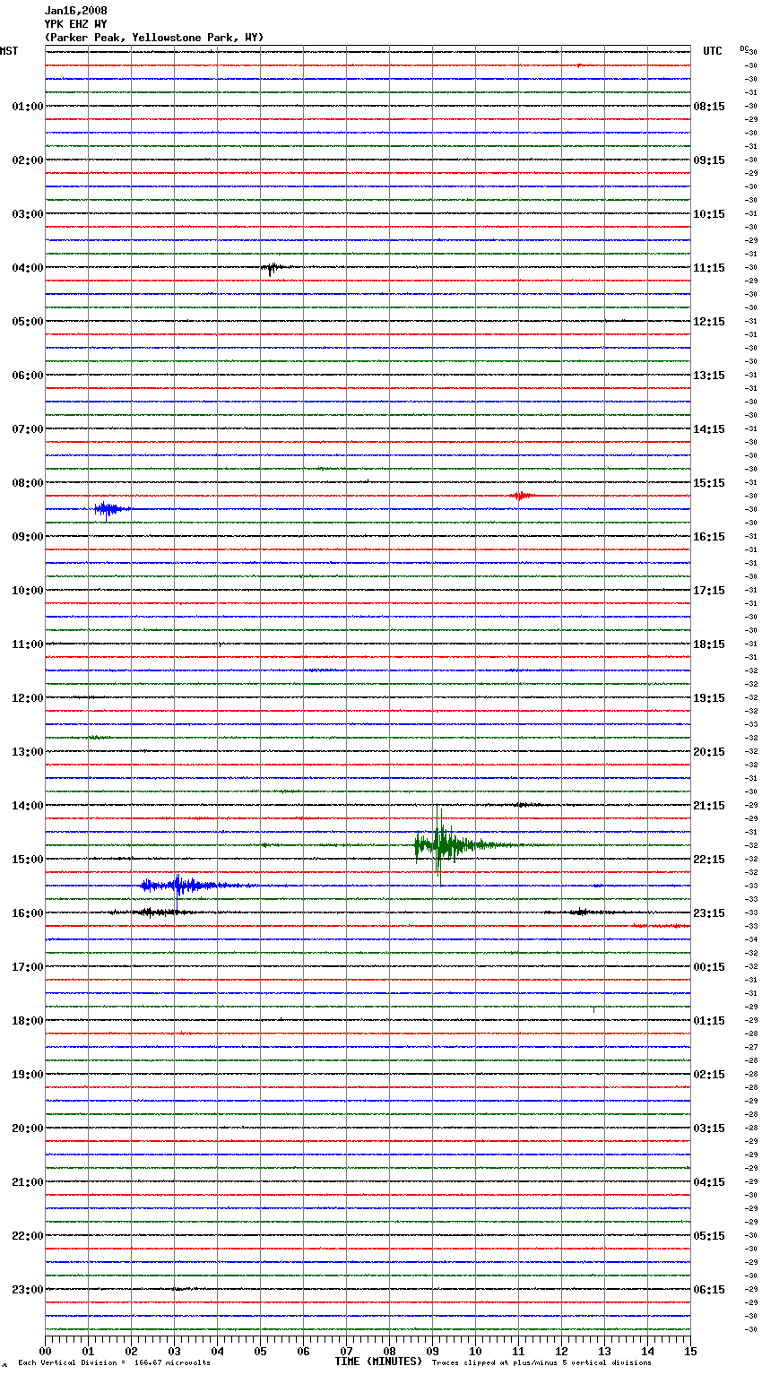Select the 22:00 MST time label

[28, 1236]
